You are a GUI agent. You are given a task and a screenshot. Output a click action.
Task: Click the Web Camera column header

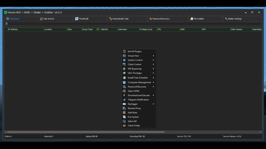pyautogui.click(x=241, y=29)
